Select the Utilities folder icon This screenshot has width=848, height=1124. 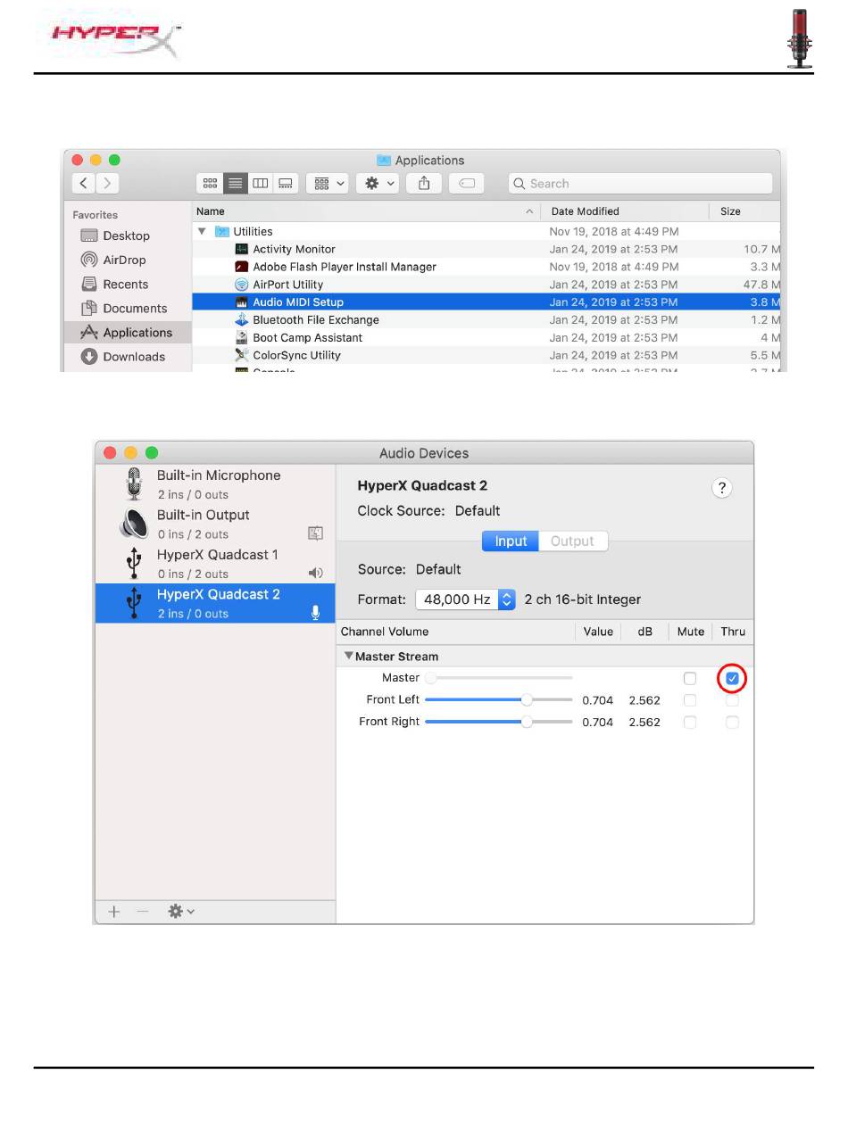pyautogui.click(x=221, y=231)
